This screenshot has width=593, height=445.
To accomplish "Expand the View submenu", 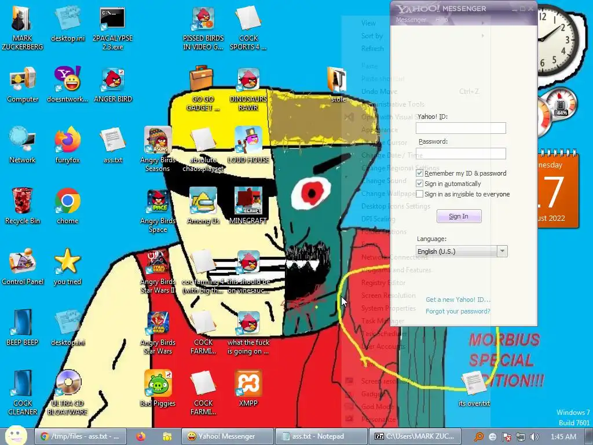I will click(x=368, y=23).
